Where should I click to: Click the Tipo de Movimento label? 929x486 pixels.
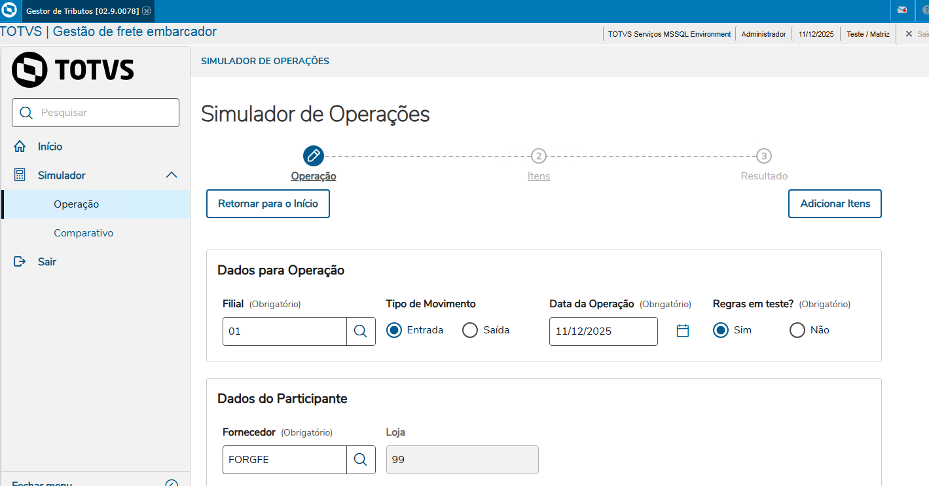(431, 304)
